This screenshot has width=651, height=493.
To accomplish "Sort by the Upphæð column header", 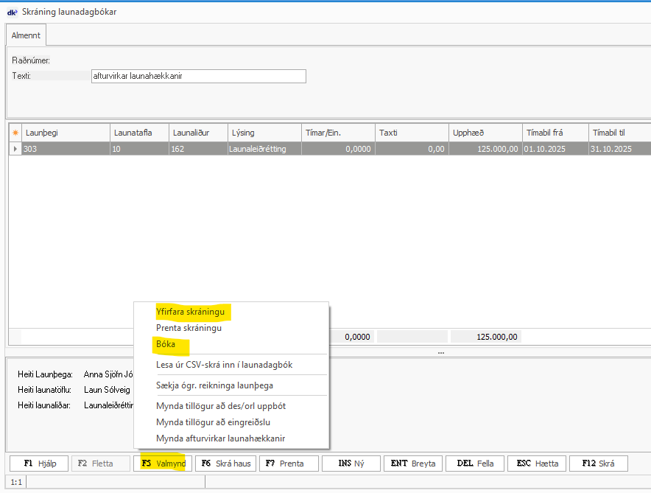I will click(x=485, y=133).
